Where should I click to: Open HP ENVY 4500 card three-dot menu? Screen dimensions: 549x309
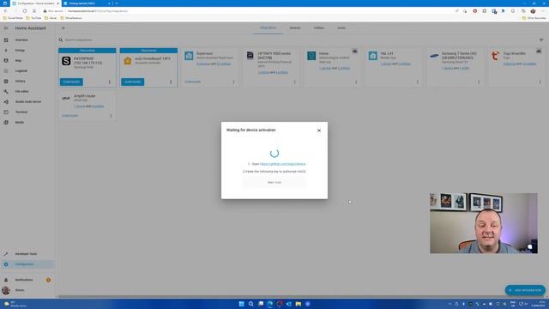(294, 82)
